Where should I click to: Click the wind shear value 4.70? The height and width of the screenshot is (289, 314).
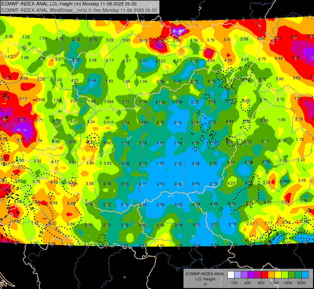pyautogui.click(x=262, y=59)
